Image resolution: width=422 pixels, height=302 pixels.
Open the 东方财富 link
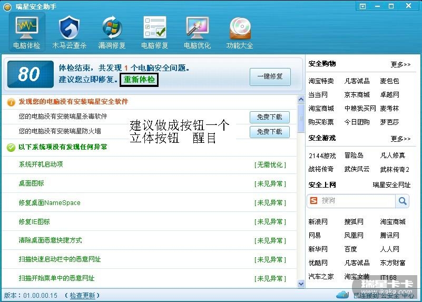(392, 263)
